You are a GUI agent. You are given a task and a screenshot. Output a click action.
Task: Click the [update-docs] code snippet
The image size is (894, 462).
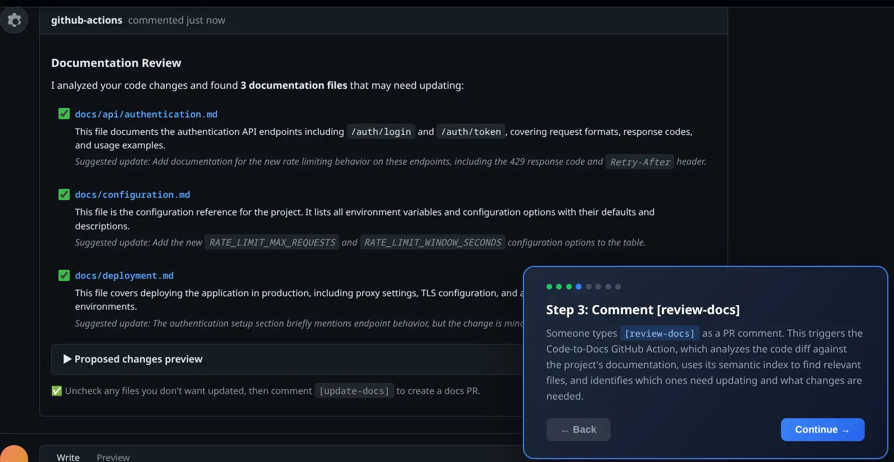click(354, 391)
